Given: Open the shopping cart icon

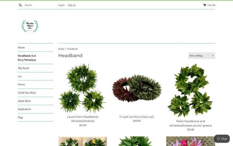Looking at the screenshot, I should click(x=205, y=5).
